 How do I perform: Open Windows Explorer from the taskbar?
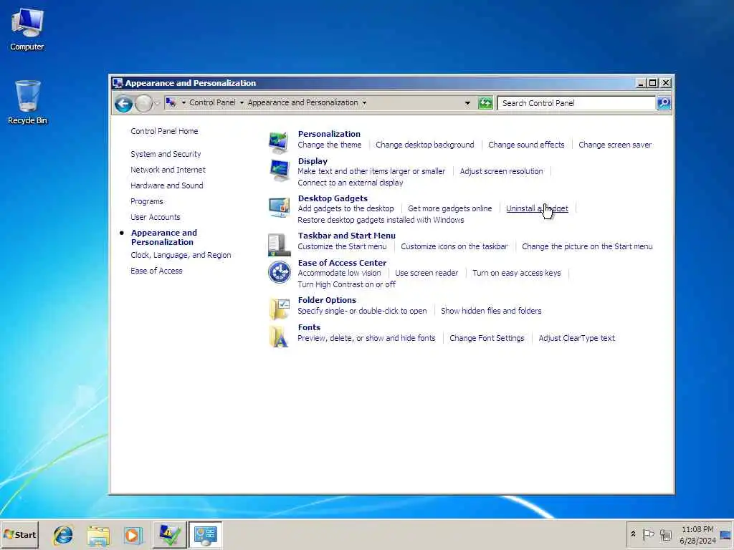pos(97,535)
